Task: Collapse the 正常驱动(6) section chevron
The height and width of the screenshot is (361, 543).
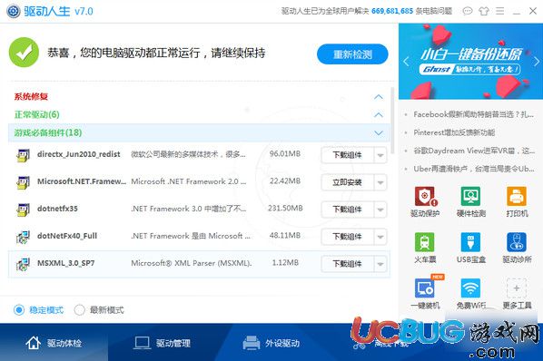Action: [379, 115]
